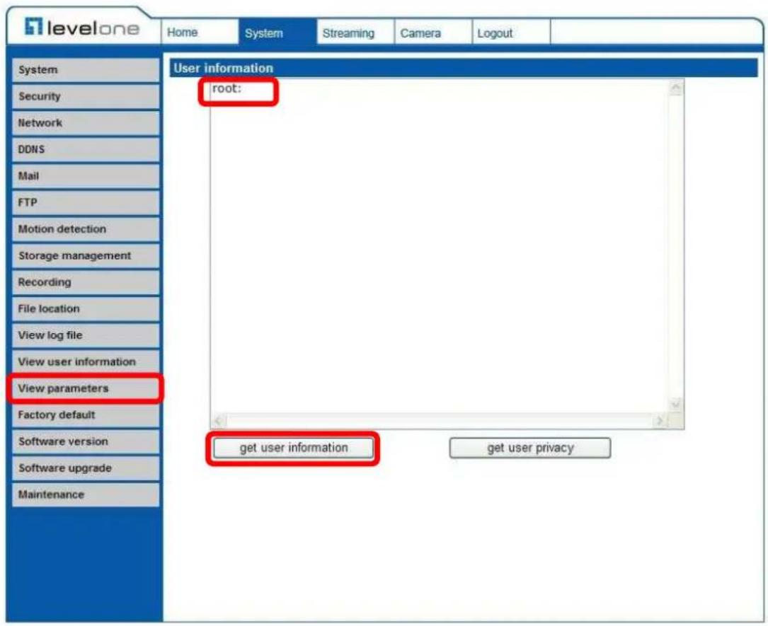Select Factory default in the sidebar
The image size is (768, 626).
click(x=86, y=415)
